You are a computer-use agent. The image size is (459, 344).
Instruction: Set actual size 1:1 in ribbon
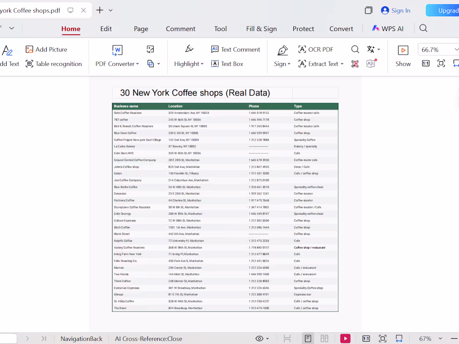pyautogui.click(x=426, y=63)
